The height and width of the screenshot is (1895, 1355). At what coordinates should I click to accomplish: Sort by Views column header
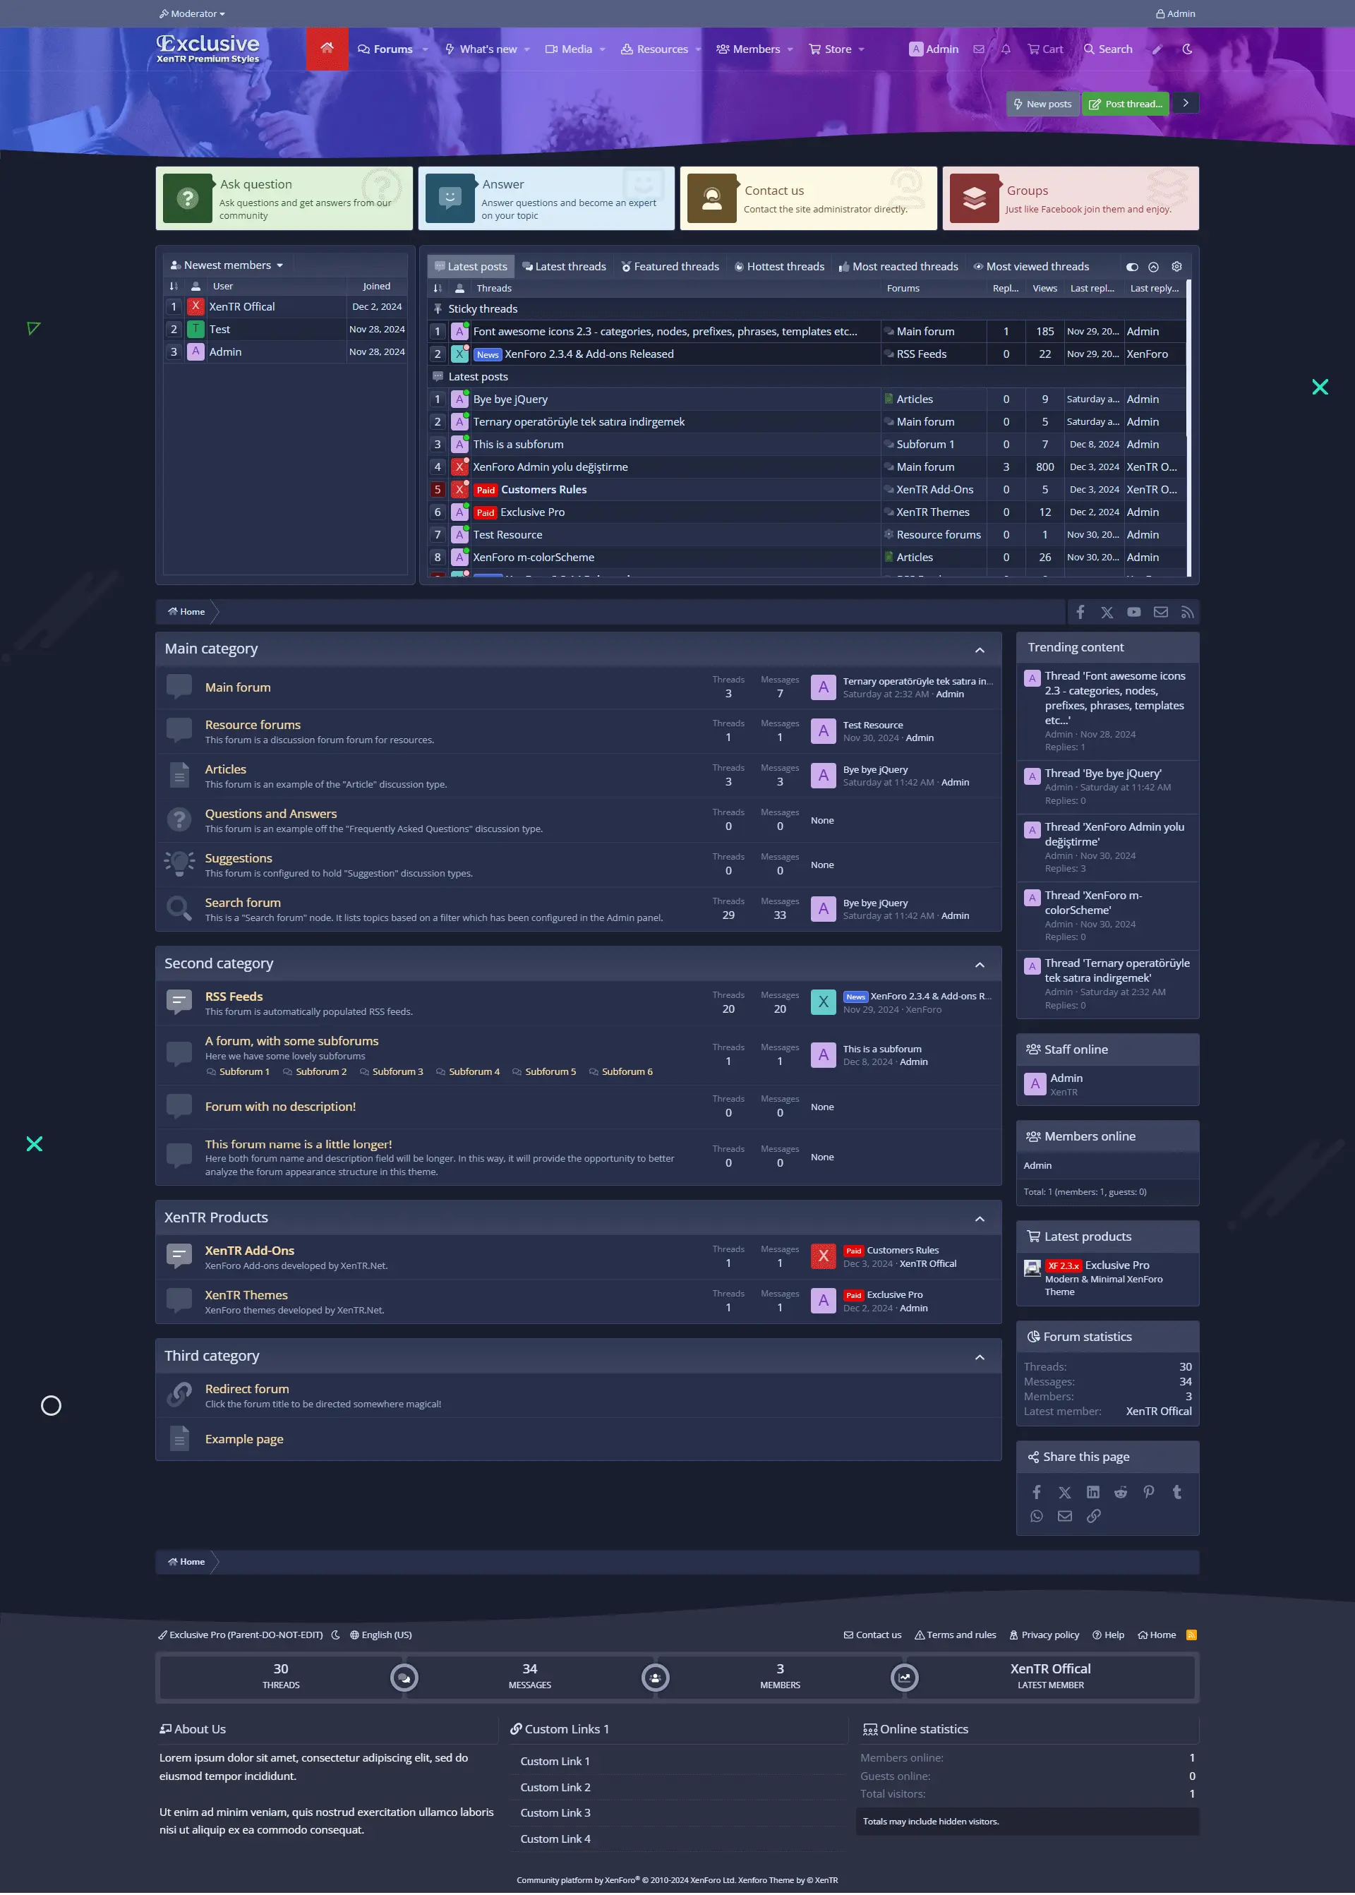tap(1044, 288)
